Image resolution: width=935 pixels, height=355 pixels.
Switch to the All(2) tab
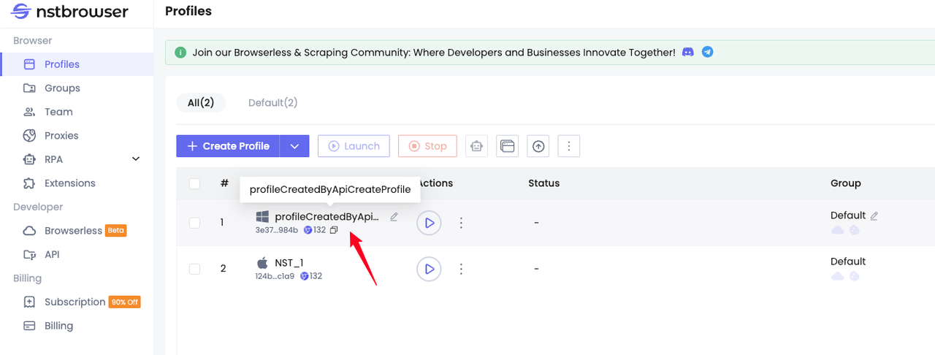point(201,103)
